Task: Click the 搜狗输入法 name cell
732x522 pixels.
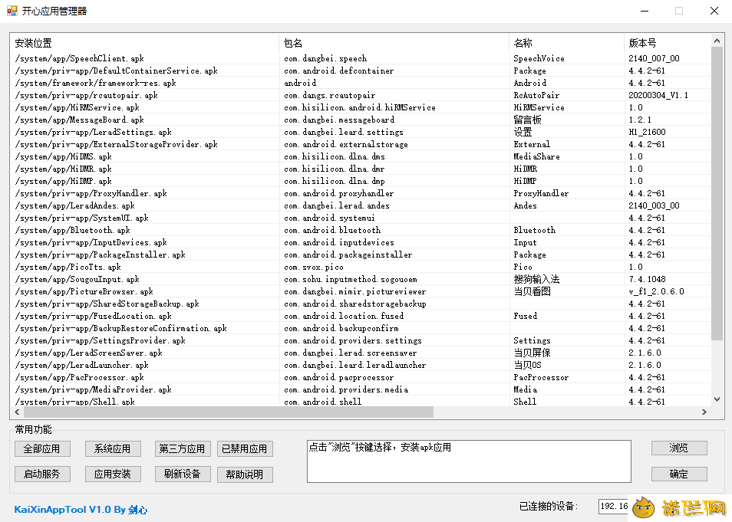Action: [x=537, y=280]
